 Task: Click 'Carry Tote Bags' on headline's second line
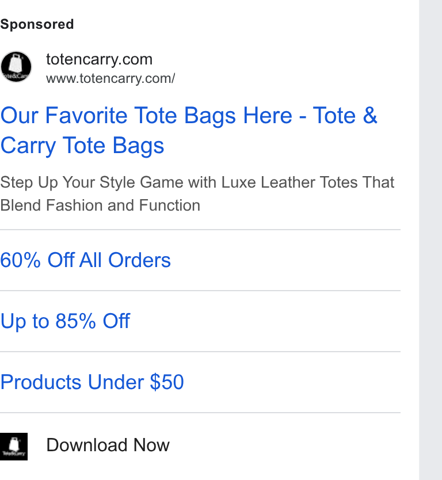pyautogui.click(x=82, y=146)
